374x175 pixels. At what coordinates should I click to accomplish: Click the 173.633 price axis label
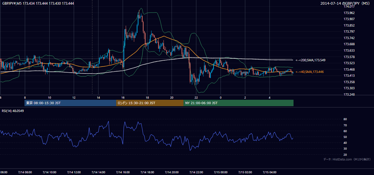click(x=349, y=51)
